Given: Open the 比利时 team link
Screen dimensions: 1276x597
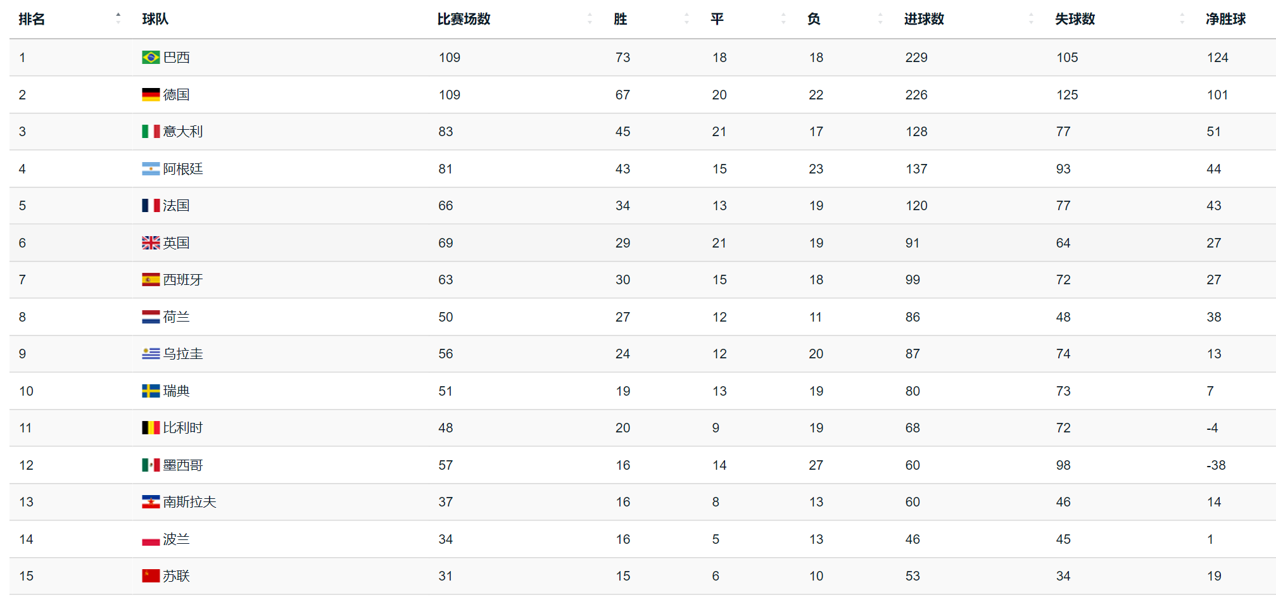Looking at the screenshot, I should [183, 428].
